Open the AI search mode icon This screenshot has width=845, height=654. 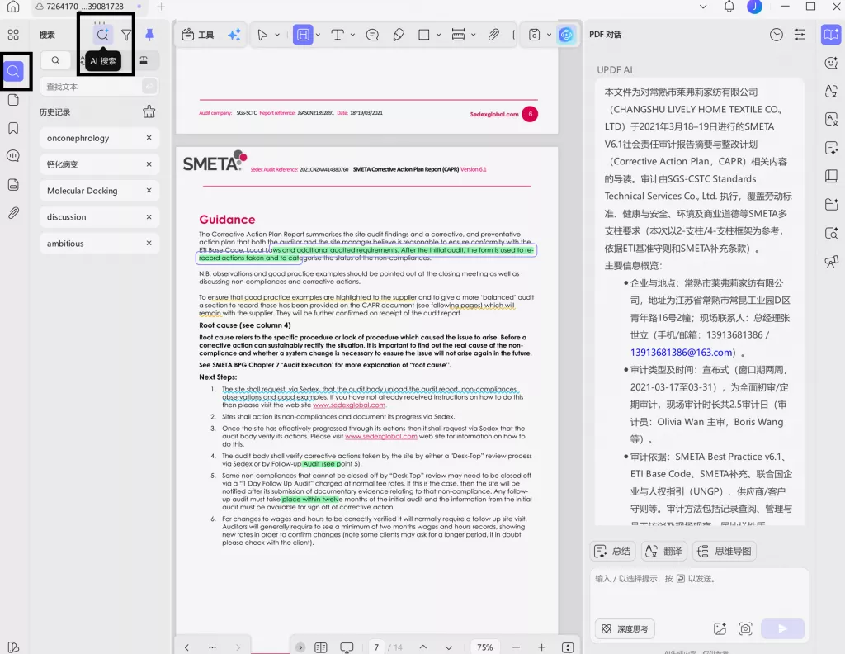point(102,35)
